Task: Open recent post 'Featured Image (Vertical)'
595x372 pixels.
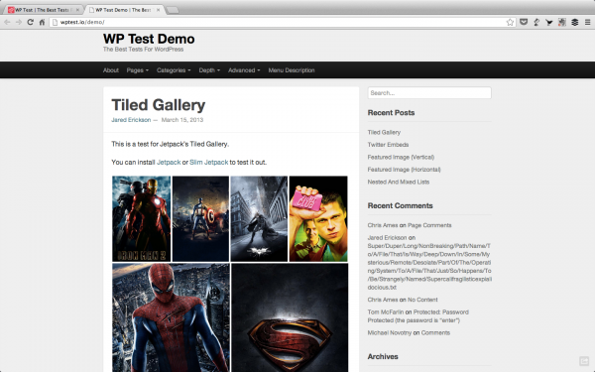Action: tap(401, 157)
